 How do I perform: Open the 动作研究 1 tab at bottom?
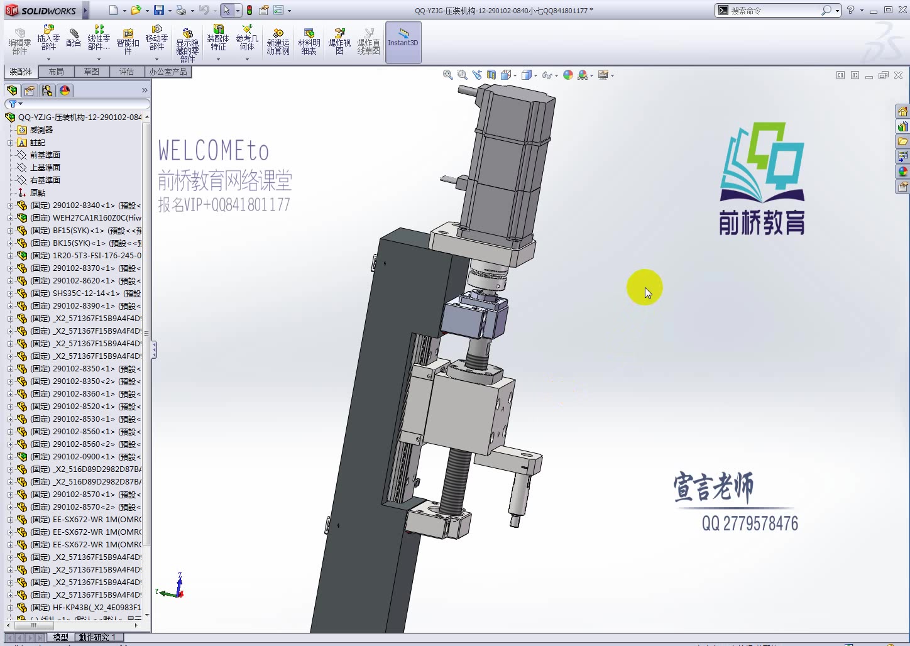(98, 637)
